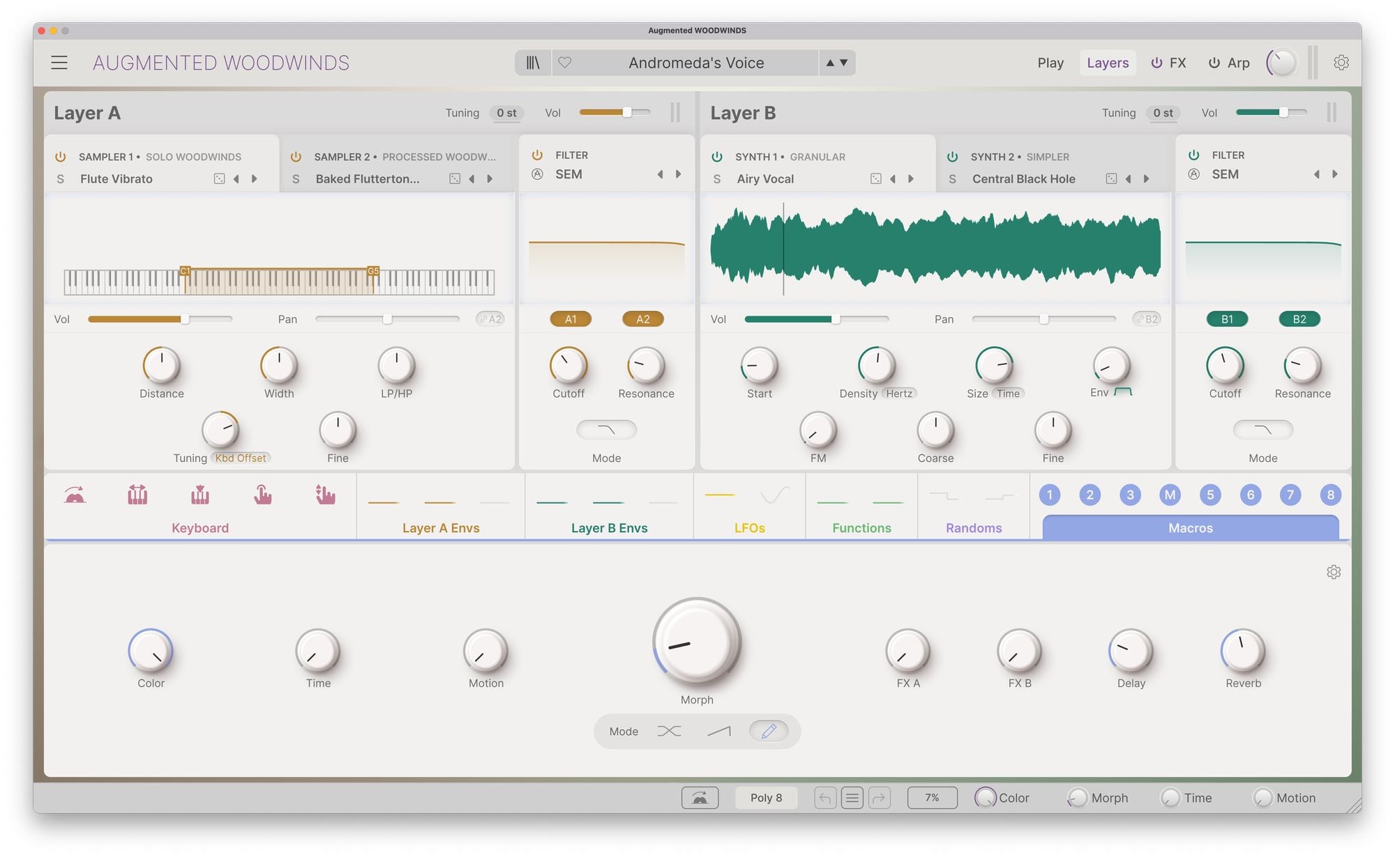The image size is (1395, 857).
Task: Open the preset library browser icon
Action: point(533,63)
